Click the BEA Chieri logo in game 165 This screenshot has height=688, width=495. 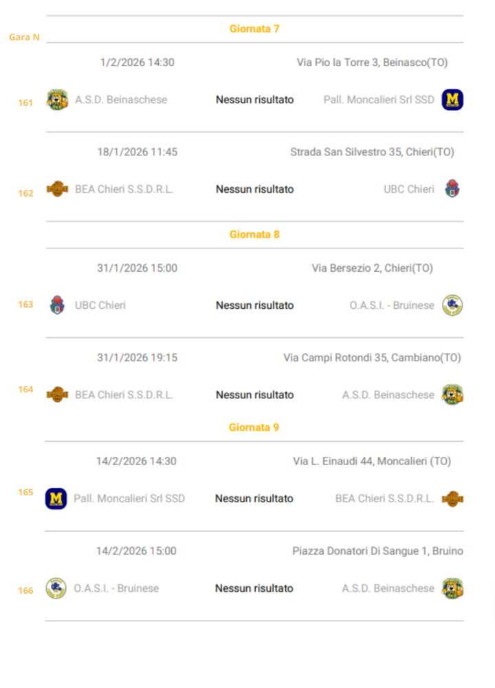pyautogui.click(x=452, y=498)
